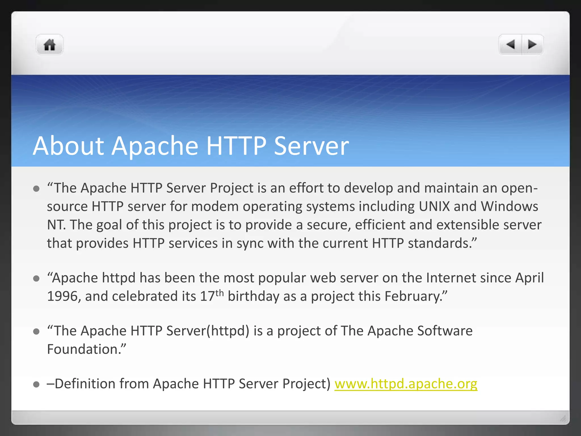Viewport: 581px width, 436px height.
Task: Click the resize grip at window corner
Action: [x=563, y=418]
